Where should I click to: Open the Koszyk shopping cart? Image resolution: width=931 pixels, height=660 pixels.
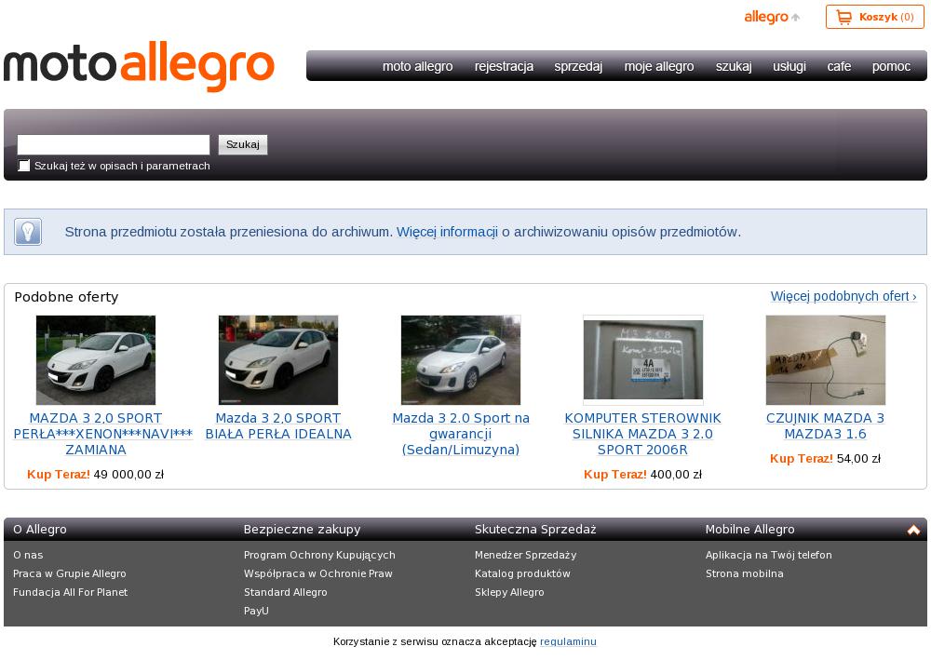tap(874, 17)
